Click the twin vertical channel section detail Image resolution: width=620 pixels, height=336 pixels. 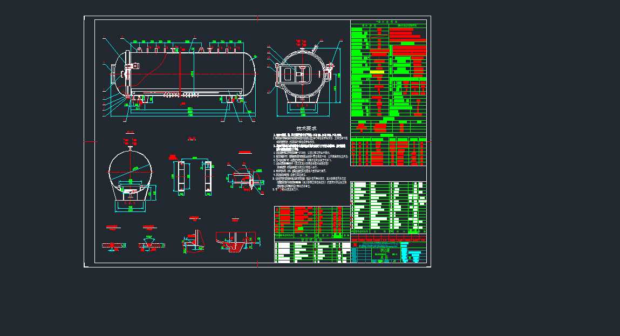[192, 177]
